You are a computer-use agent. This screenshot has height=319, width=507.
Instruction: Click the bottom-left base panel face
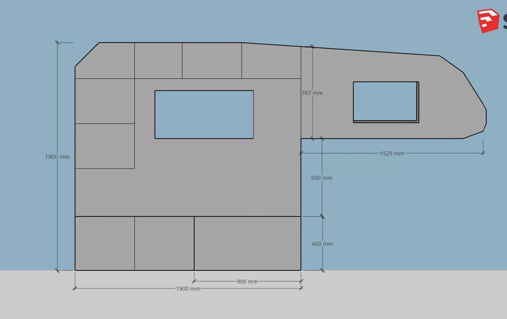point(105,243)
